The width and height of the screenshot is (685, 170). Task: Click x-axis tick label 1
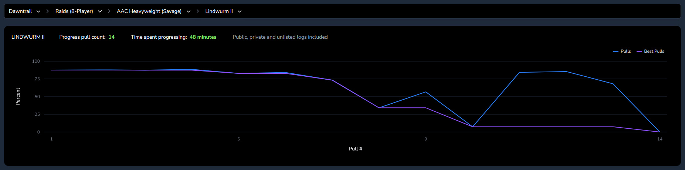click(51, 139)
